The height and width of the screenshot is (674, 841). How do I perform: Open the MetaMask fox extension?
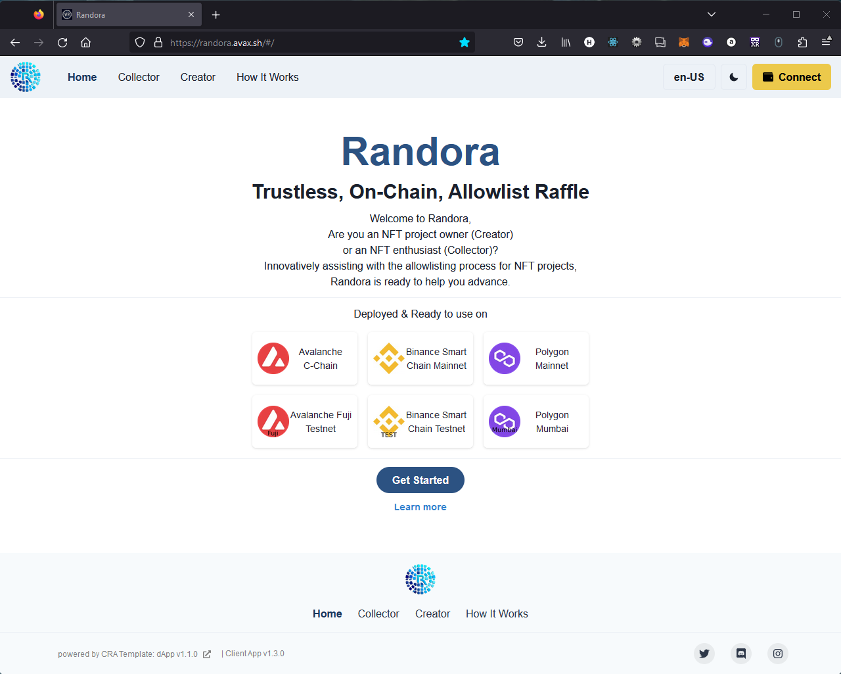click(x=684, y=42)
